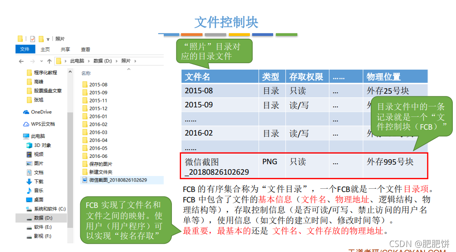The height and width of the screenshot is (252, 456).
Task: Click 数据 (D:) in address breadcrumb
Action: 103,61
